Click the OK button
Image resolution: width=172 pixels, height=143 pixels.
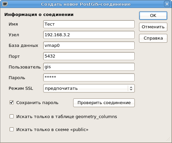pyautogui.click(x=153, y=16)
